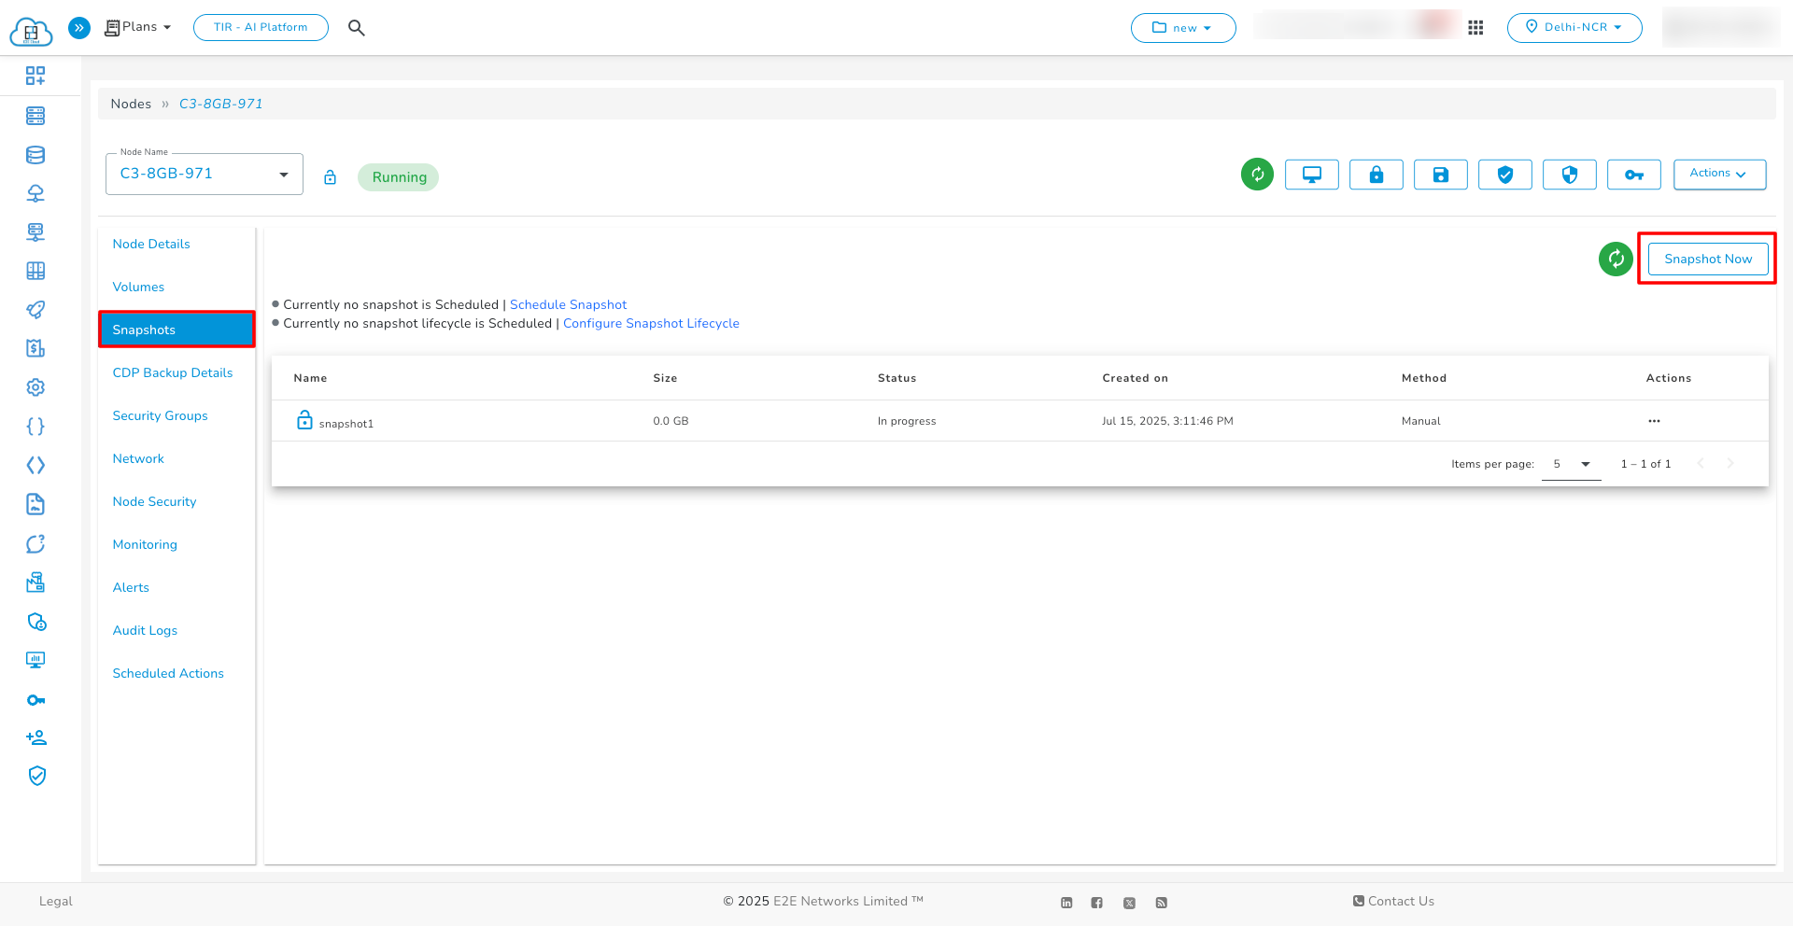Click Configure Snapshot Lifecycle link
Image resolution: width=1793 pixels, height=926 pixels.
(x=651, y=323)
